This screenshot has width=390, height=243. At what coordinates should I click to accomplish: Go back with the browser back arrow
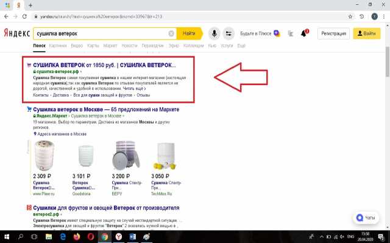[6, 16]
